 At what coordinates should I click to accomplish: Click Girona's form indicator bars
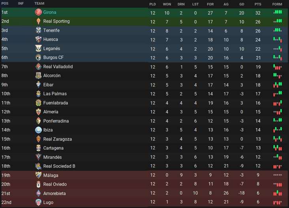pyautogui.click(x=278, y=12)
